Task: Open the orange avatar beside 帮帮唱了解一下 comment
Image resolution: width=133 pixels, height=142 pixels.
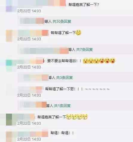Action: (x=9, y=36)
